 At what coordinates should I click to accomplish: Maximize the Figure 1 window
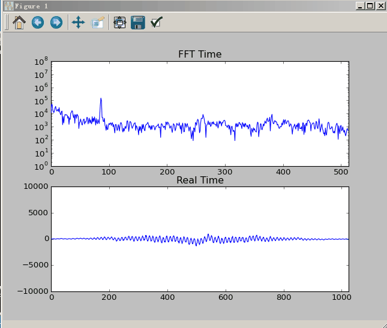click(x=370, y=6)
